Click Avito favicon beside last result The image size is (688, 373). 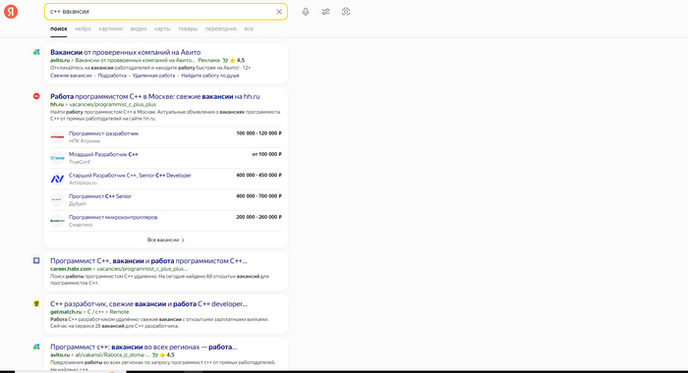pos(36,346)
